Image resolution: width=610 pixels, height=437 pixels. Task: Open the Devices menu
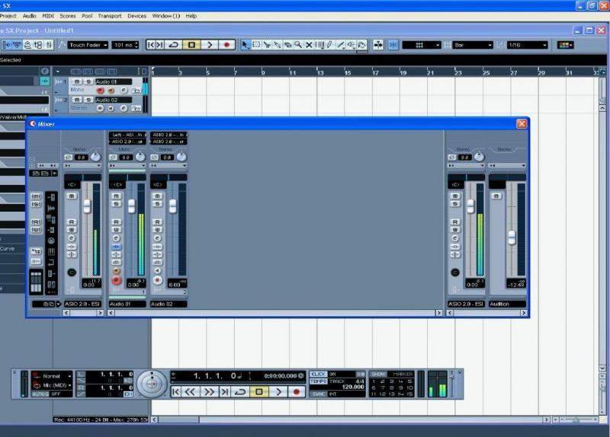click(137, 15)
